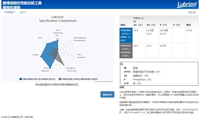205x123 pixels.
Task: Click the Sludge data point on radar chart
Action: pos(41,56)
